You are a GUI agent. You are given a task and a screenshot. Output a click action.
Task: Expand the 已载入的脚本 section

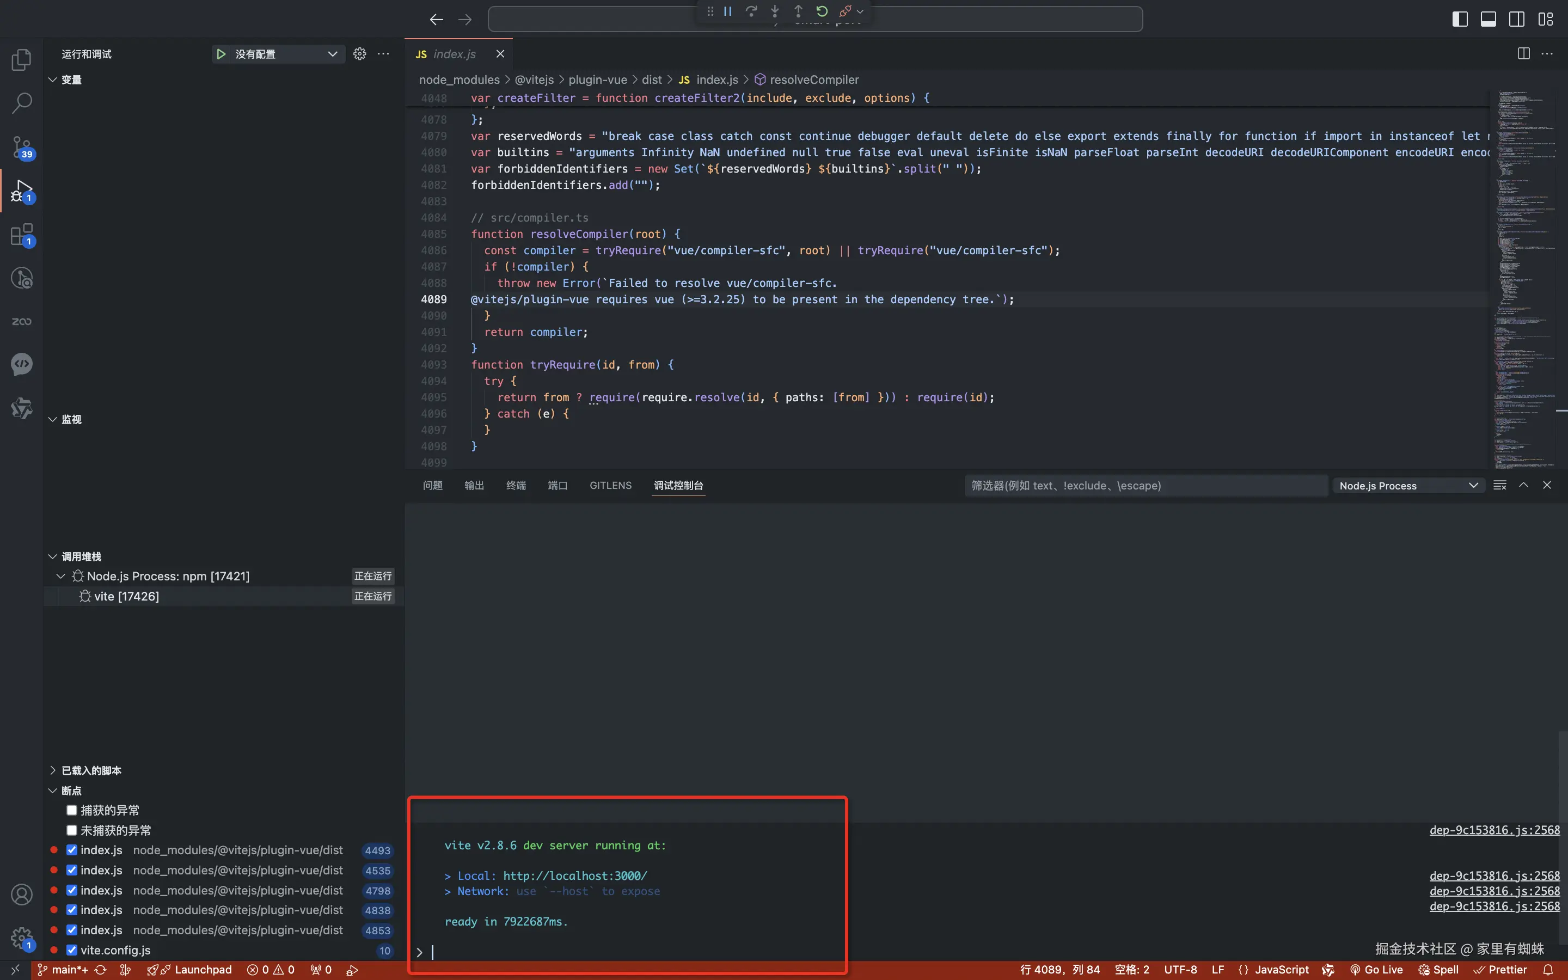pyautogui.click(x=91, y=770)
